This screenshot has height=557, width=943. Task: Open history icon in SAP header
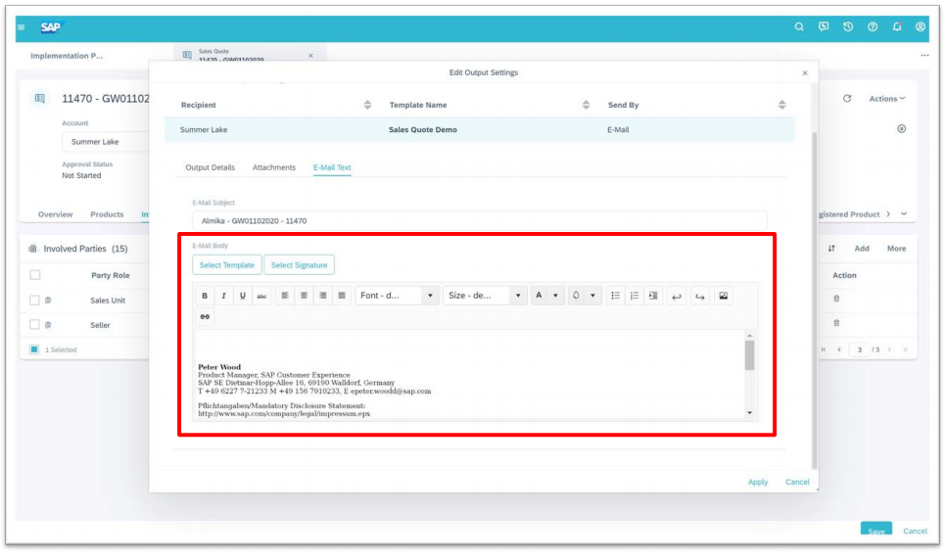(x=848, y=27)
